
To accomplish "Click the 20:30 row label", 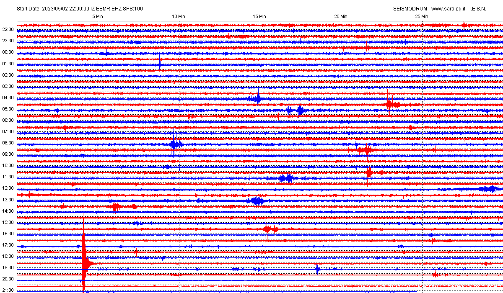I will pyautogui.click(x=8, y=279).
